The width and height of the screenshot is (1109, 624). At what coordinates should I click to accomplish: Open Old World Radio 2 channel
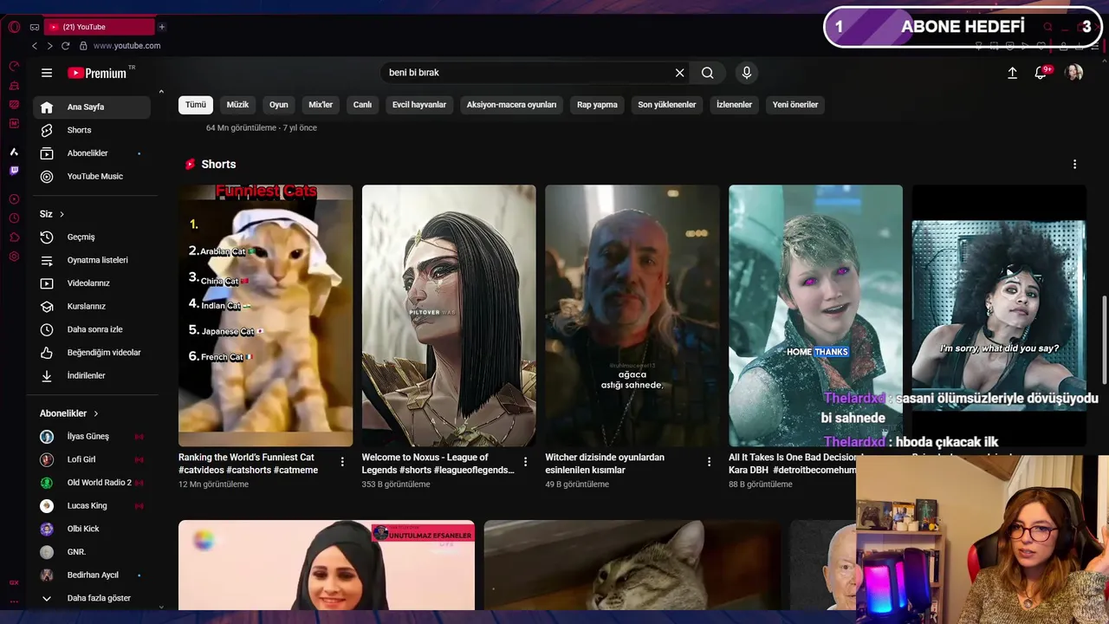pyautogui.click(x=92, y=483)
